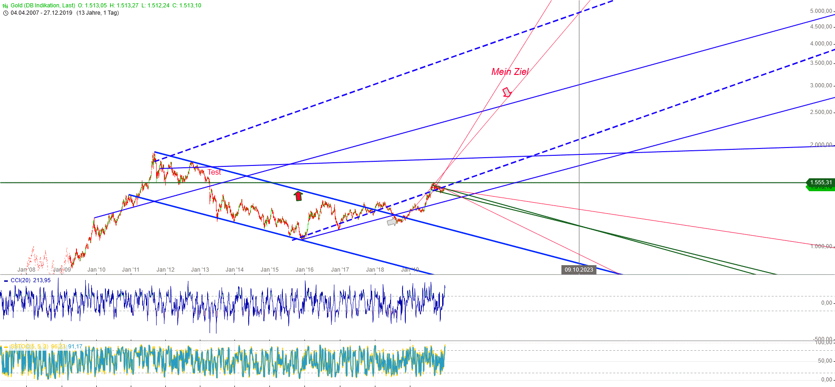The image size is (835, 387).
Task: Click the CCI(20) 213,95 indicator label
Action: pos(30,280)
